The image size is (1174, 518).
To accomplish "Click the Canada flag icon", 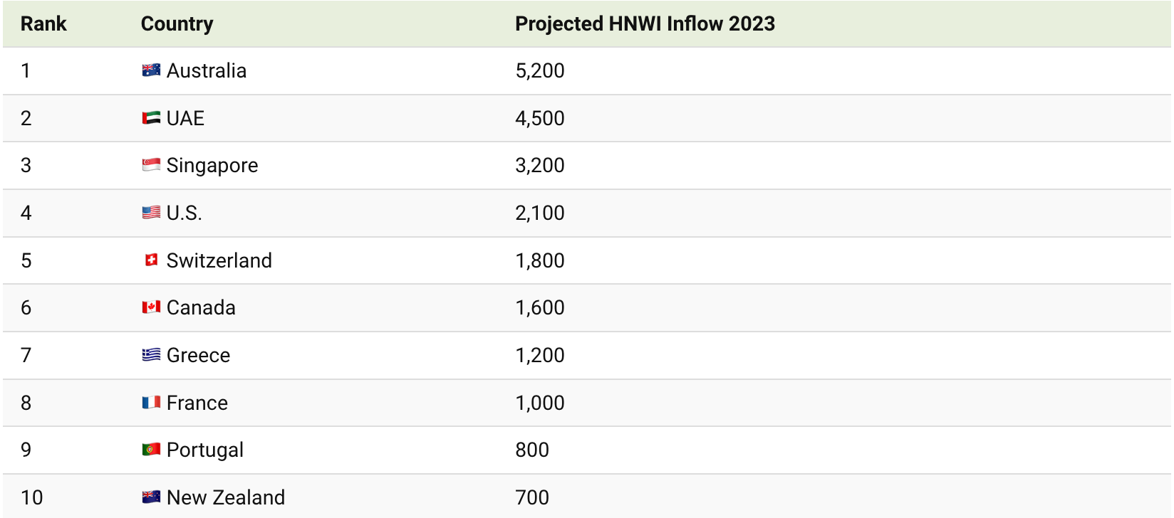I will click(x=151, y=307).
